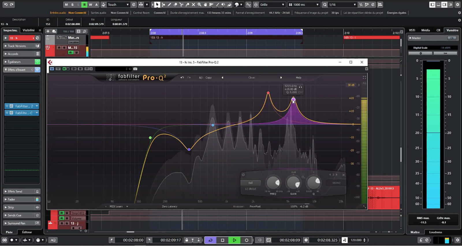Open Pro-Q Help menu
Image resolution: width=462 pixels, height=246 pixels.
tap(299, 77)
